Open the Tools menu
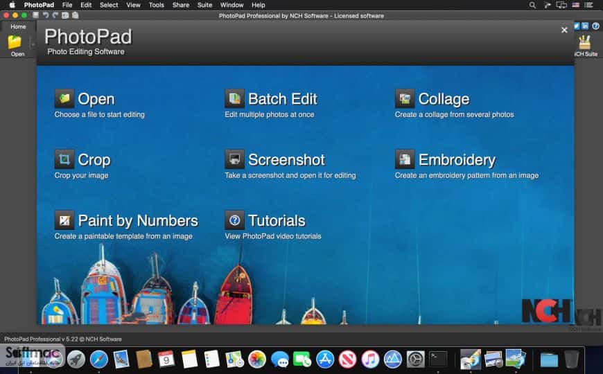 point(157,5)
